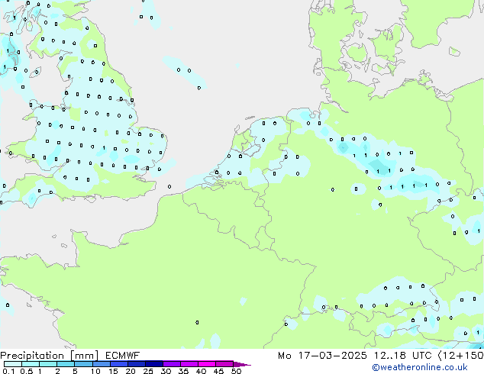Click the 'Precipitation [mm]' title text
This screenshot has width=484, height=374.
[x=49, y=356]
